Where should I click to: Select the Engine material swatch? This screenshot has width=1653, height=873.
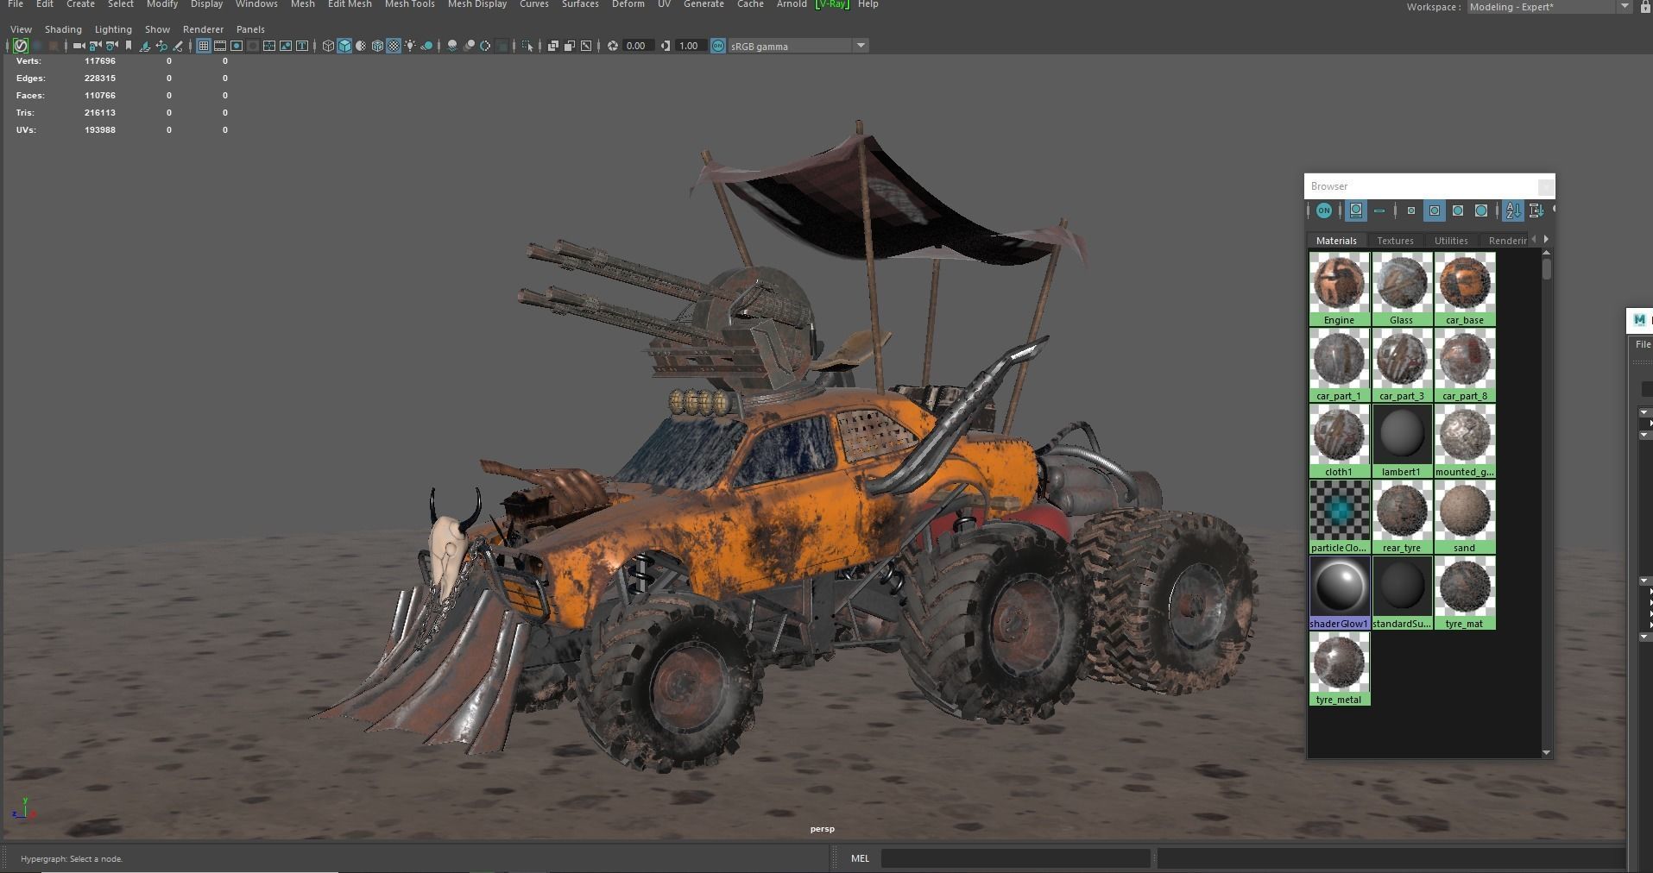1340,289
